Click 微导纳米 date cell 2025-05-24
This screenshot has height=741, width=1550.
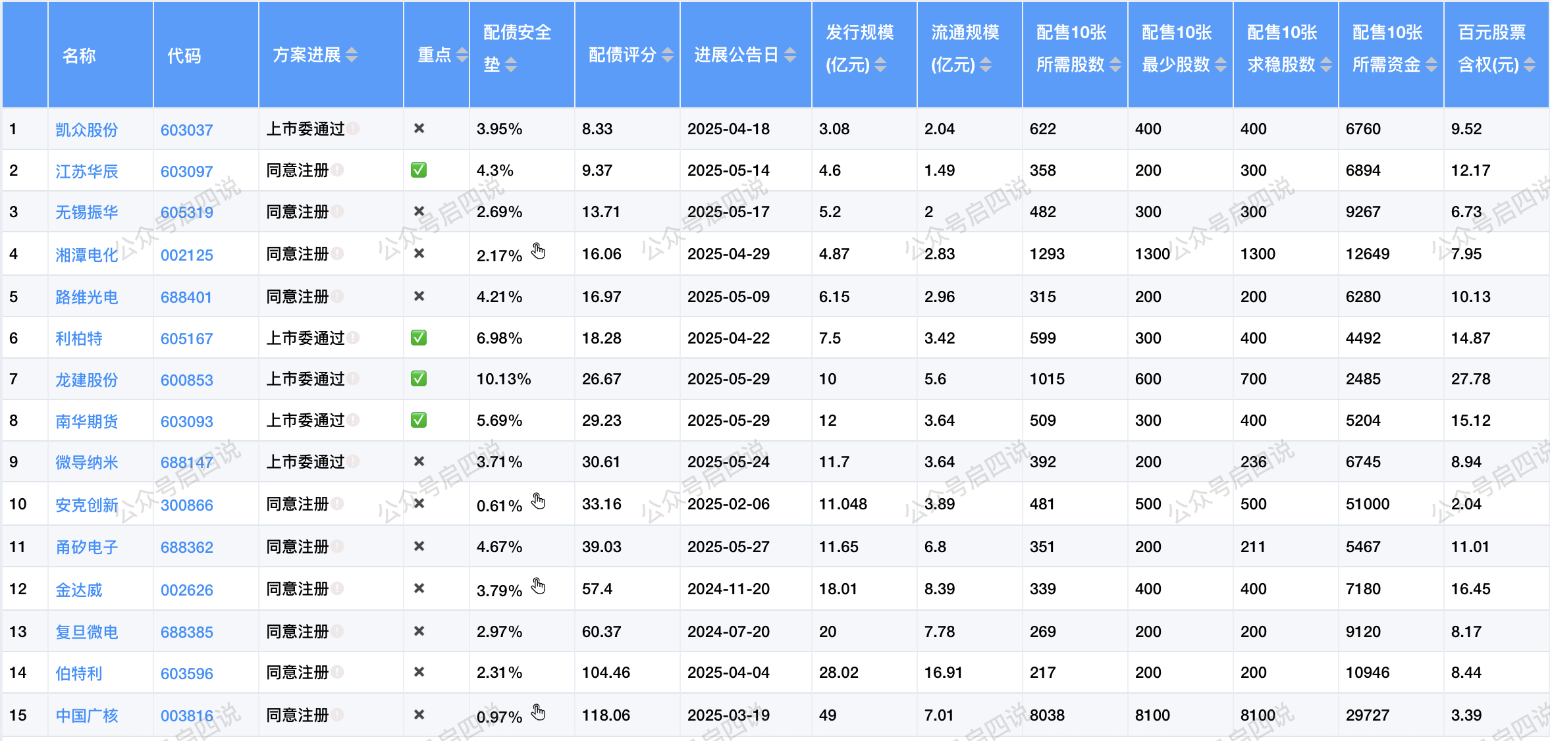click(728, 461)
